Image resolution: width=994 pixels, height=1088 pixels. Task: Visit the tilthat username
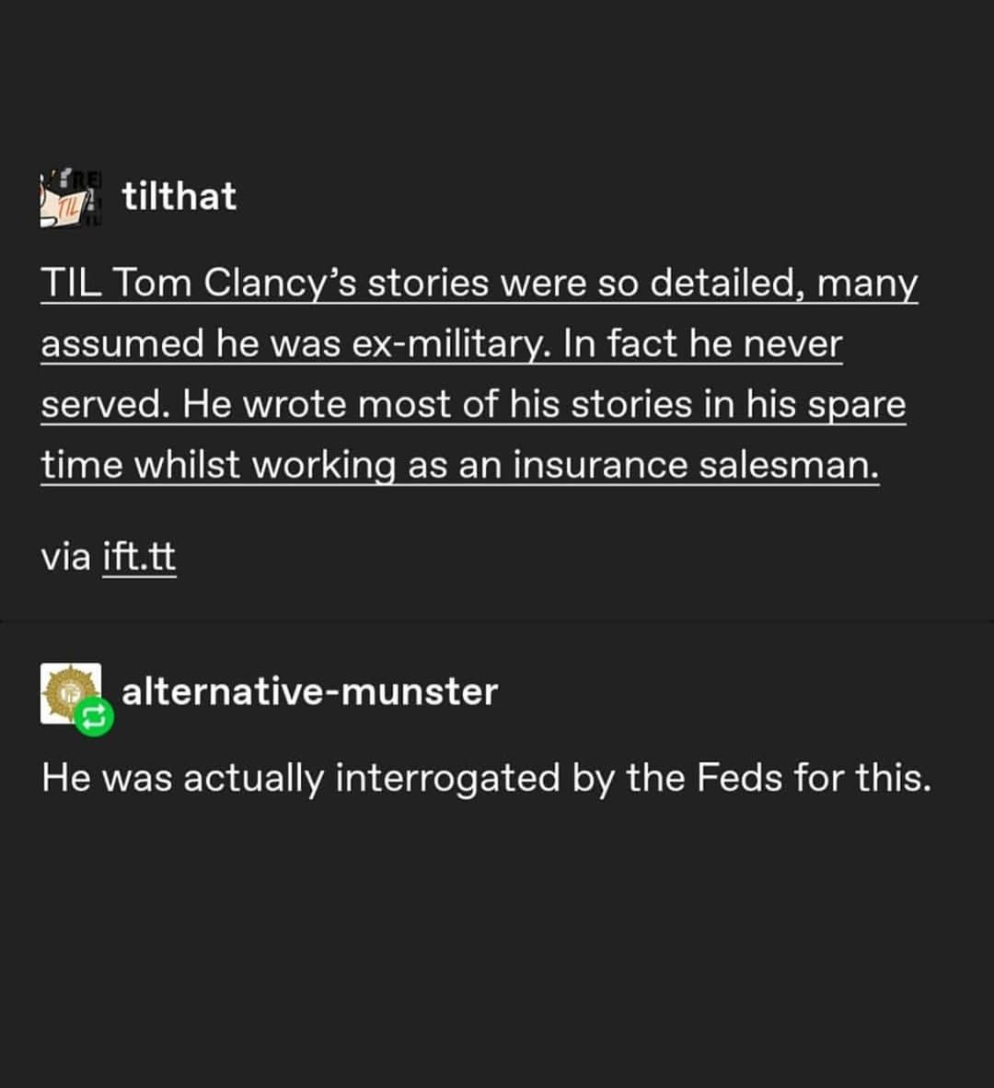coord(179,196)
